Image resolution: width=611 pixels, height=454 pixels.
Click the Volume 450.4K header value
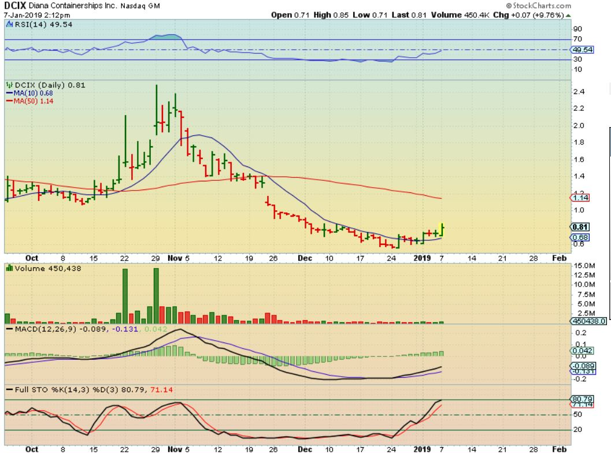[460, 15]
